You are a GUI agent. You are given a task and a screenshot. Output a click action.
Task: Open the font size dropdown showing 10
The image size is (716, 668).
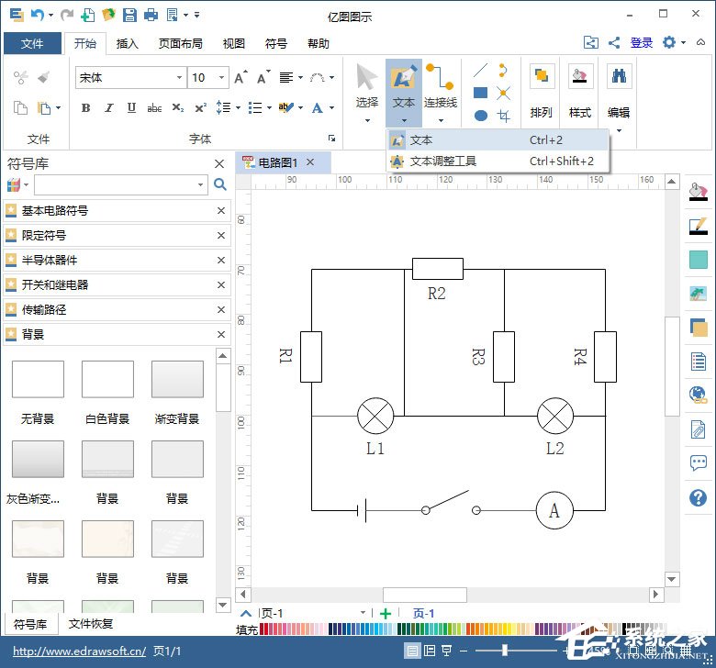[x=222, y=78]
